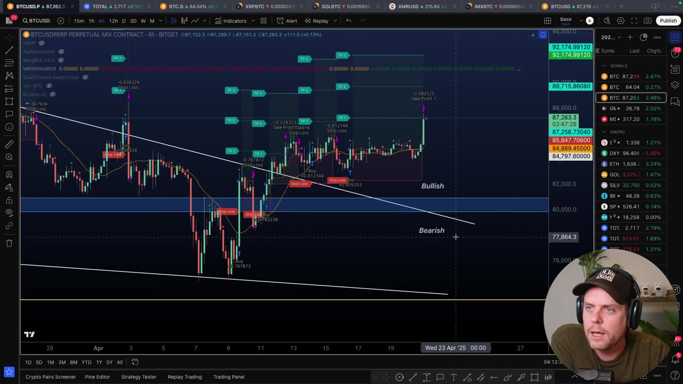
Task: Toggle visibility of AlphanumetriX indicator
Action: 61,52
